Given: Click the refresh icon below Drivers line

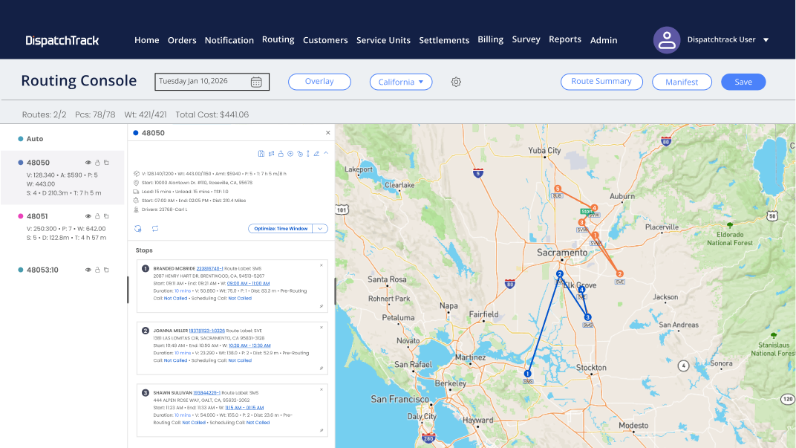Looking at the screenshot, I should (x=138, y=229).
